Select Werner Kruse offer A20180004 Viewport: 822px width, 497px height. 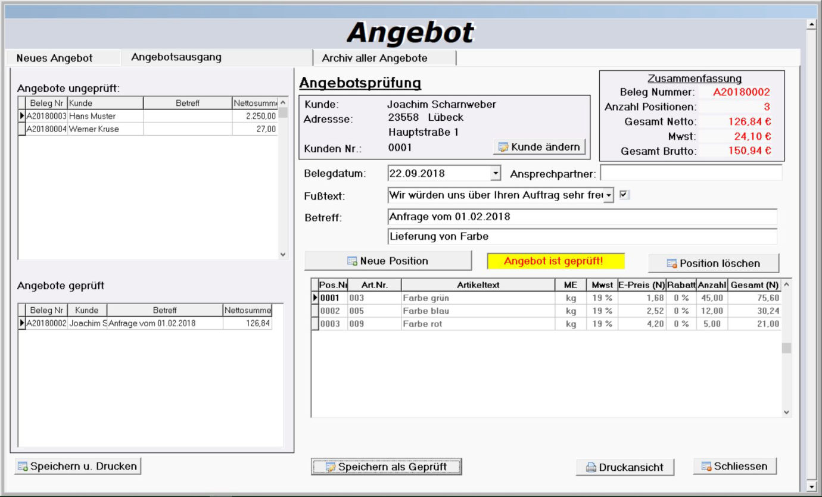(94, 129)
